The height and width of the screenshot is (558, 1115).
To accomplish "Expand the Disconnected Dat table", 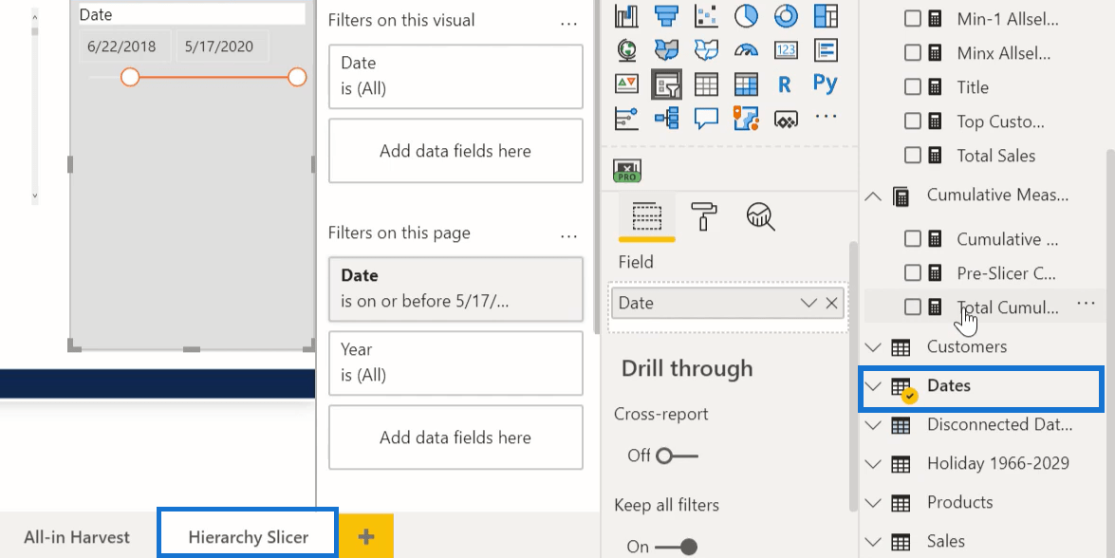I will pyautogui.click(x=872, y=424).
